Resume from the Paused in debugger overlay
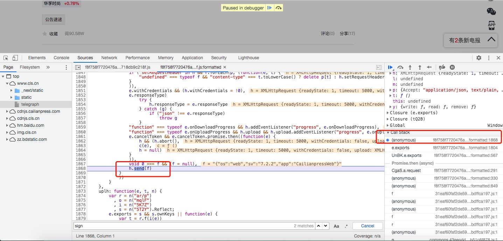 [x=270, y=8]
